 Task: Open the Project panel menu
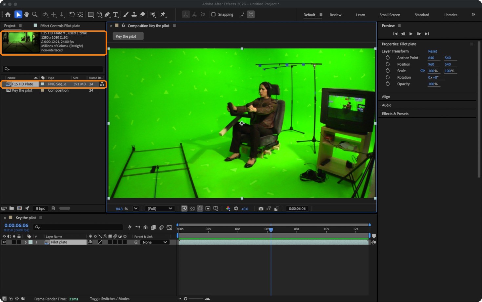tap(20, 26)
